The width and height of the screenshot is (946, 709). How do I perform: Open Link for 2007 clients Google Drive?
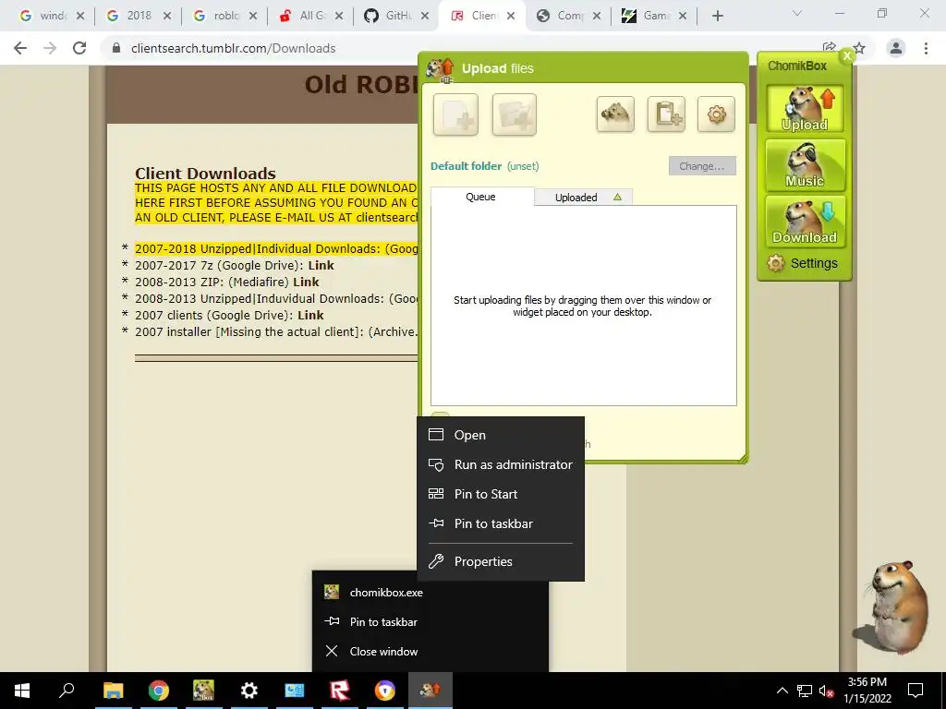click(x=310, y=315)
